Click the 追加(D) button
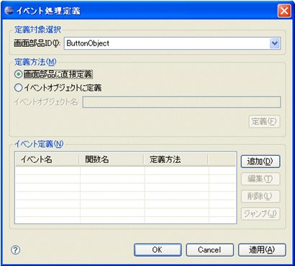The height and width of the screenshot is (266, 295). click(x=260, y=161)
